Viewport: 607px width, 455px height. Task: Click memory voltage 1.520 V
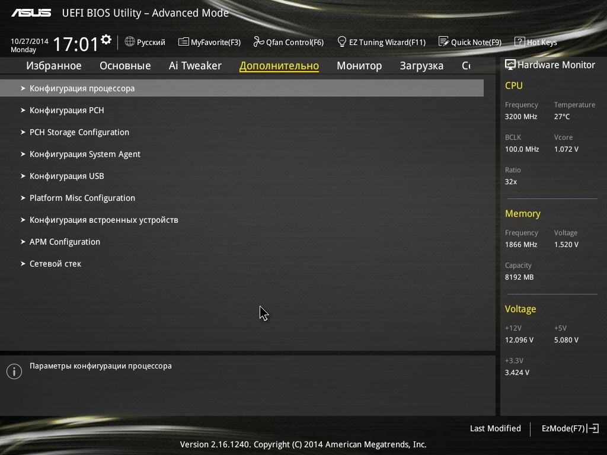566,245
